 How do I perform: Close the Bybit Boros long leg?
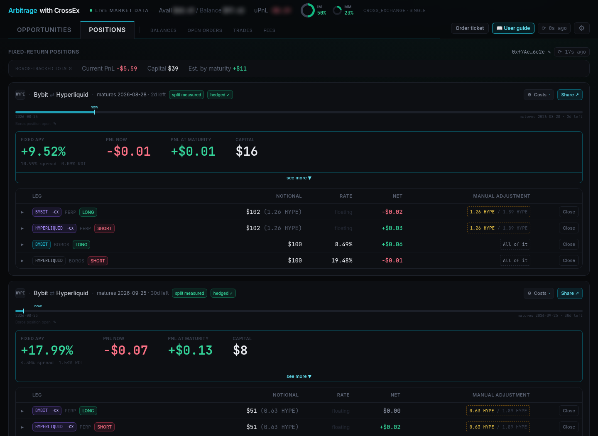coord(569,244)
